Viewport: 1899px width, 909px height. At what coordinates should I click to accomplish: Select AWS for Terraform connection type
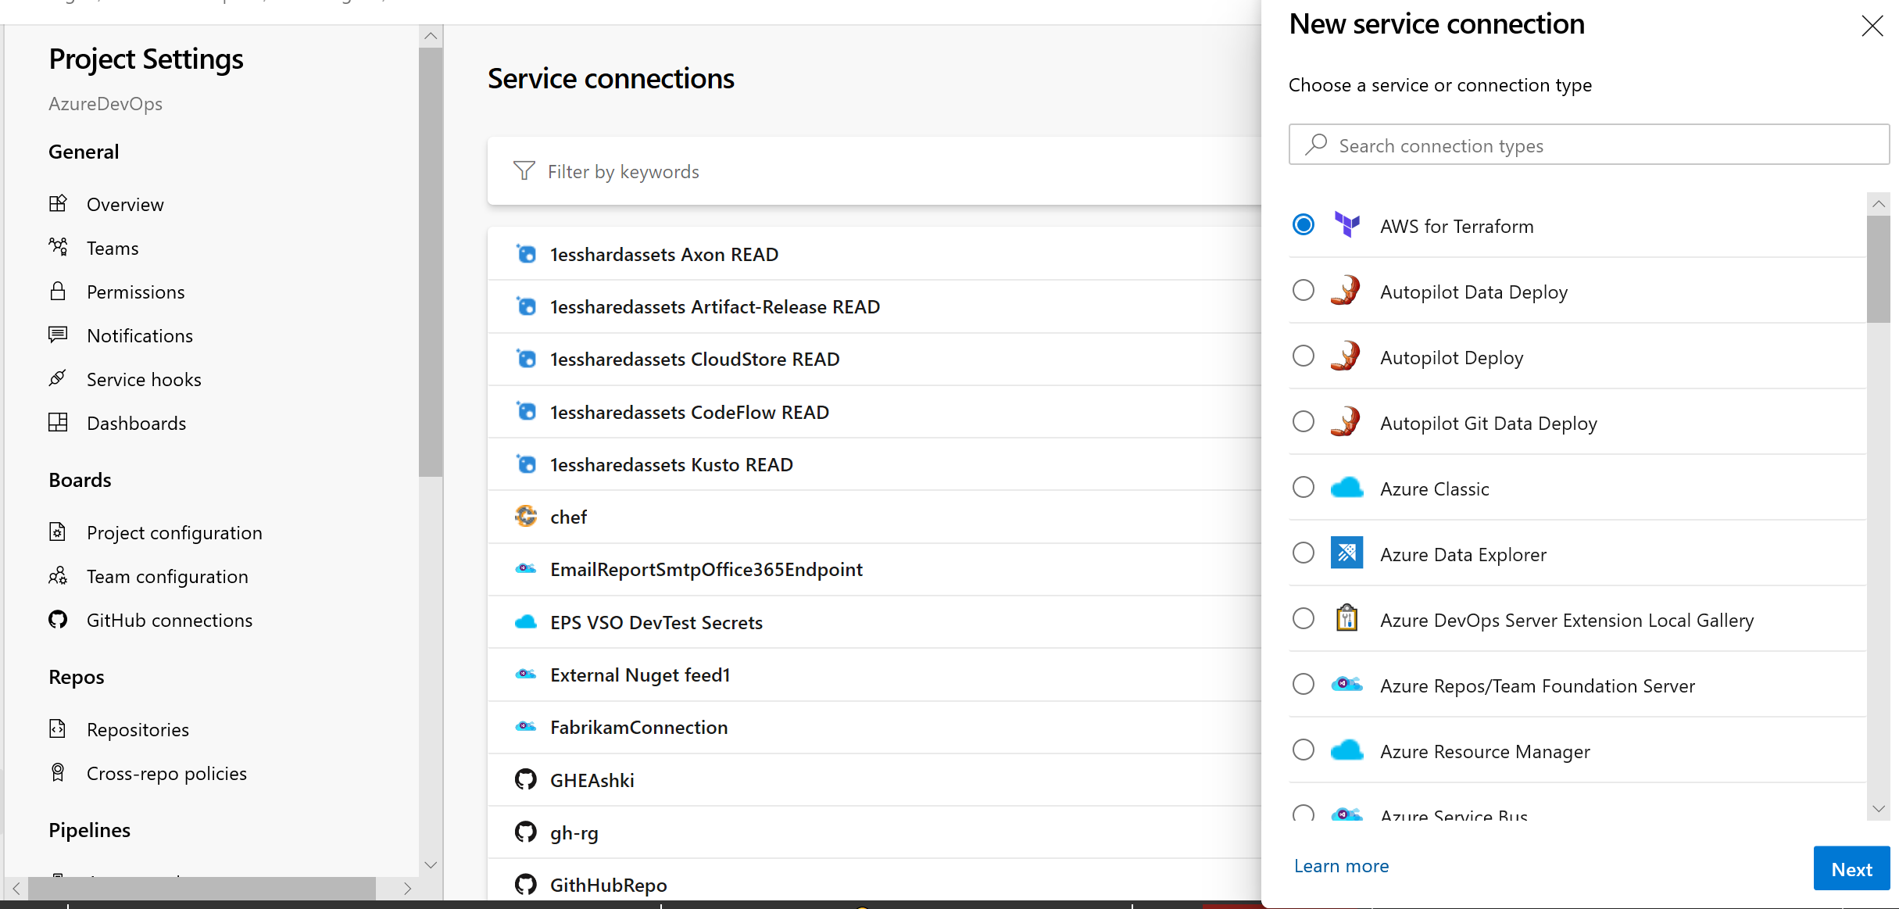pos(1306,225)
